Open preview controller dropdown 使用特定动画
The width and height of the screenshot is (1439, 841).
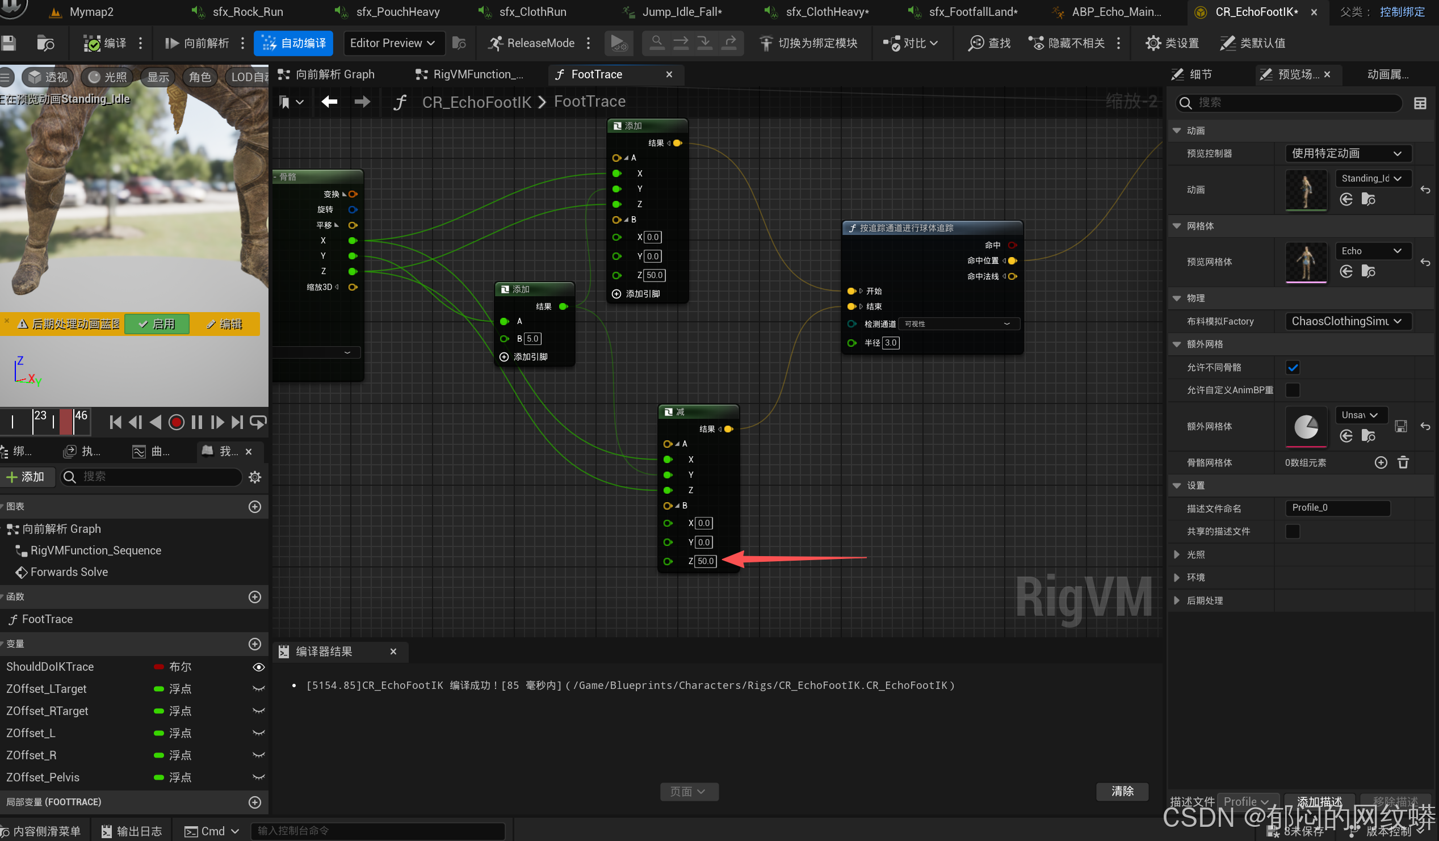pos(1347,153)
